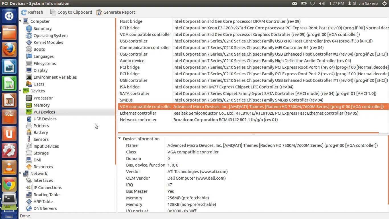389x219 pixels.
Task: Collapse the Device Information section
Action: point(120,139)
